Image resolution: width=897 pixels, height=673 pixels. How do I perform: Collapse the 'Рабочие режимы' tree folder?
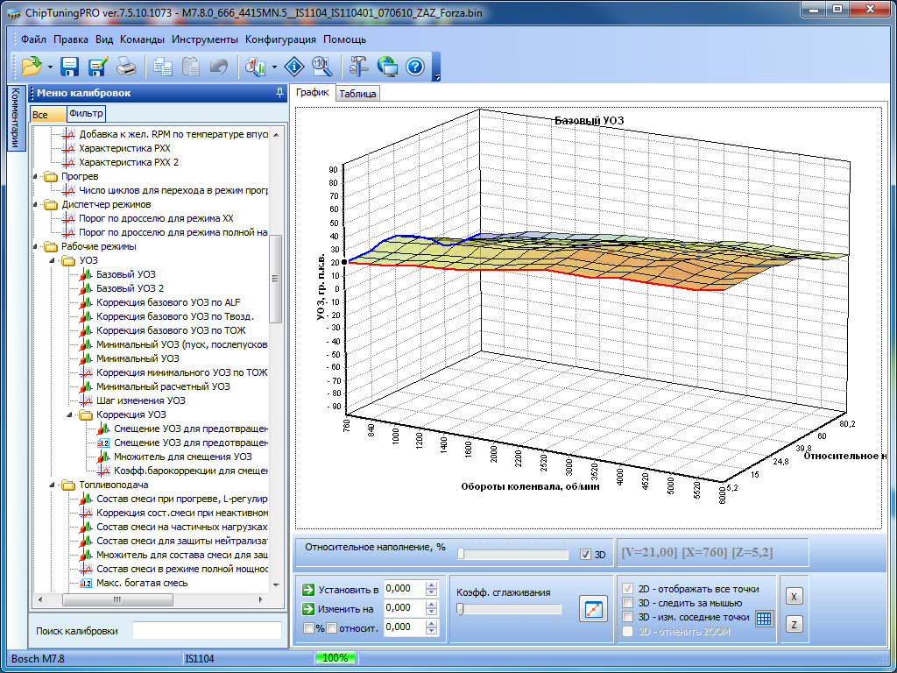pos(37,247)
